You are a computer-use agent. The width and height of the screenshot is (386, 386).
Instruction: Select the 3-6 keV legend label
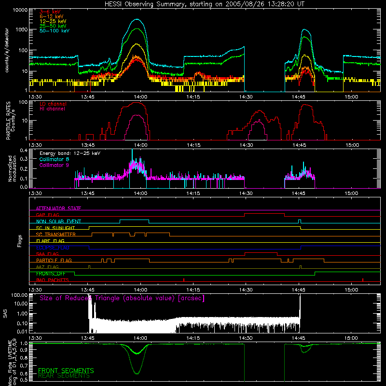click(x=50, y=12)
